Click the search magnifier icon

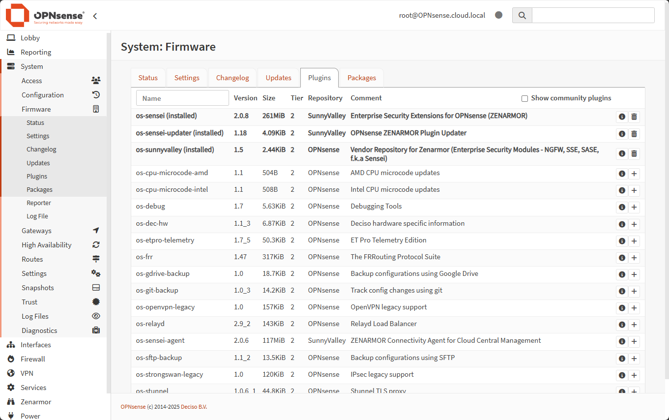coord(522,15)
